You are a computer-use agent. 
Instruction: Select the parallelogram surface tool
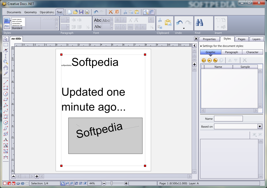(6, 128)
